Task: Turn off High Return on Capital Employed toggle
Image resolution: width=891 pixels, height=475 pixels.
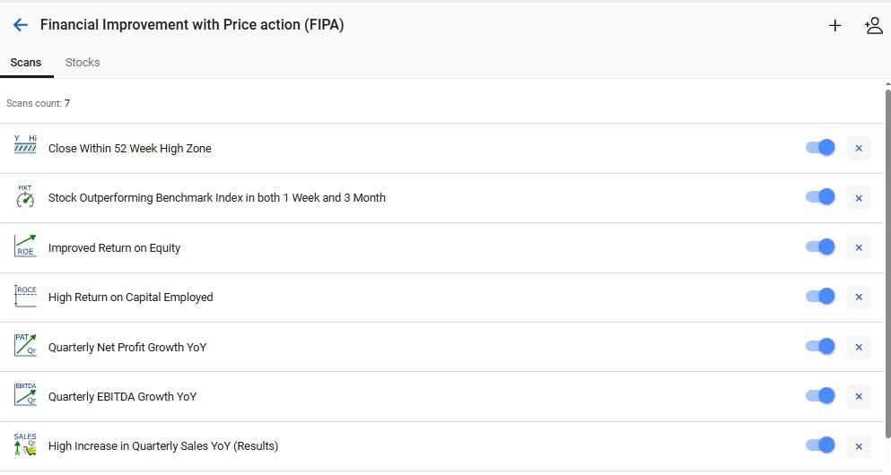Action: pyautogui.click(x=820, y=297)
